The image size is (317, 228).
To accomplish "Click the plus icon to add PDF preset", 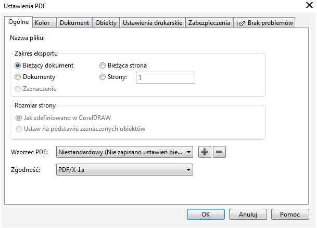I will 205,152.
